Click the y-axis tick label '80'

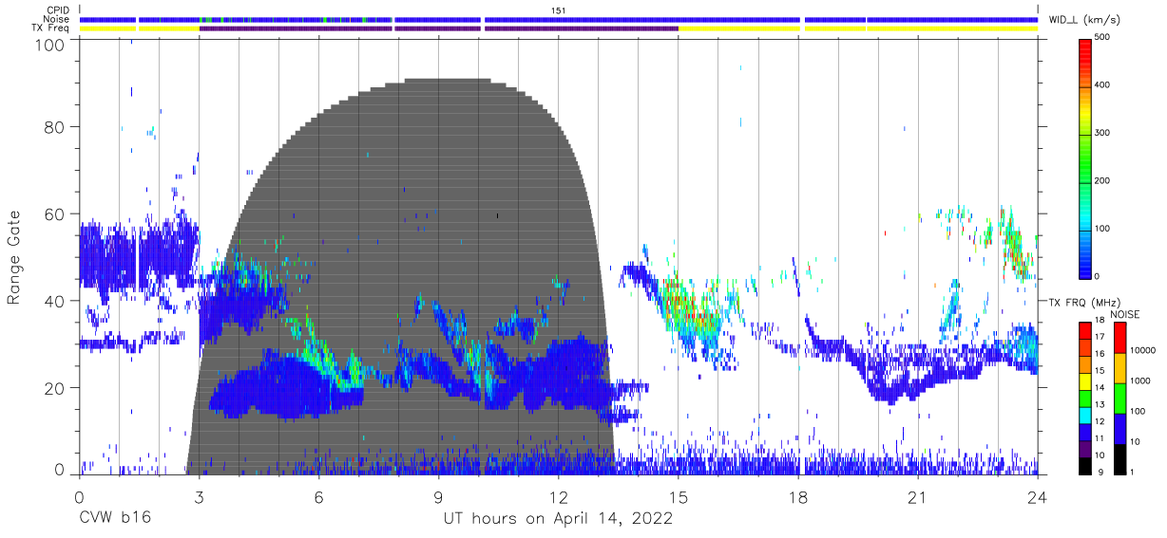click(55, 126)
